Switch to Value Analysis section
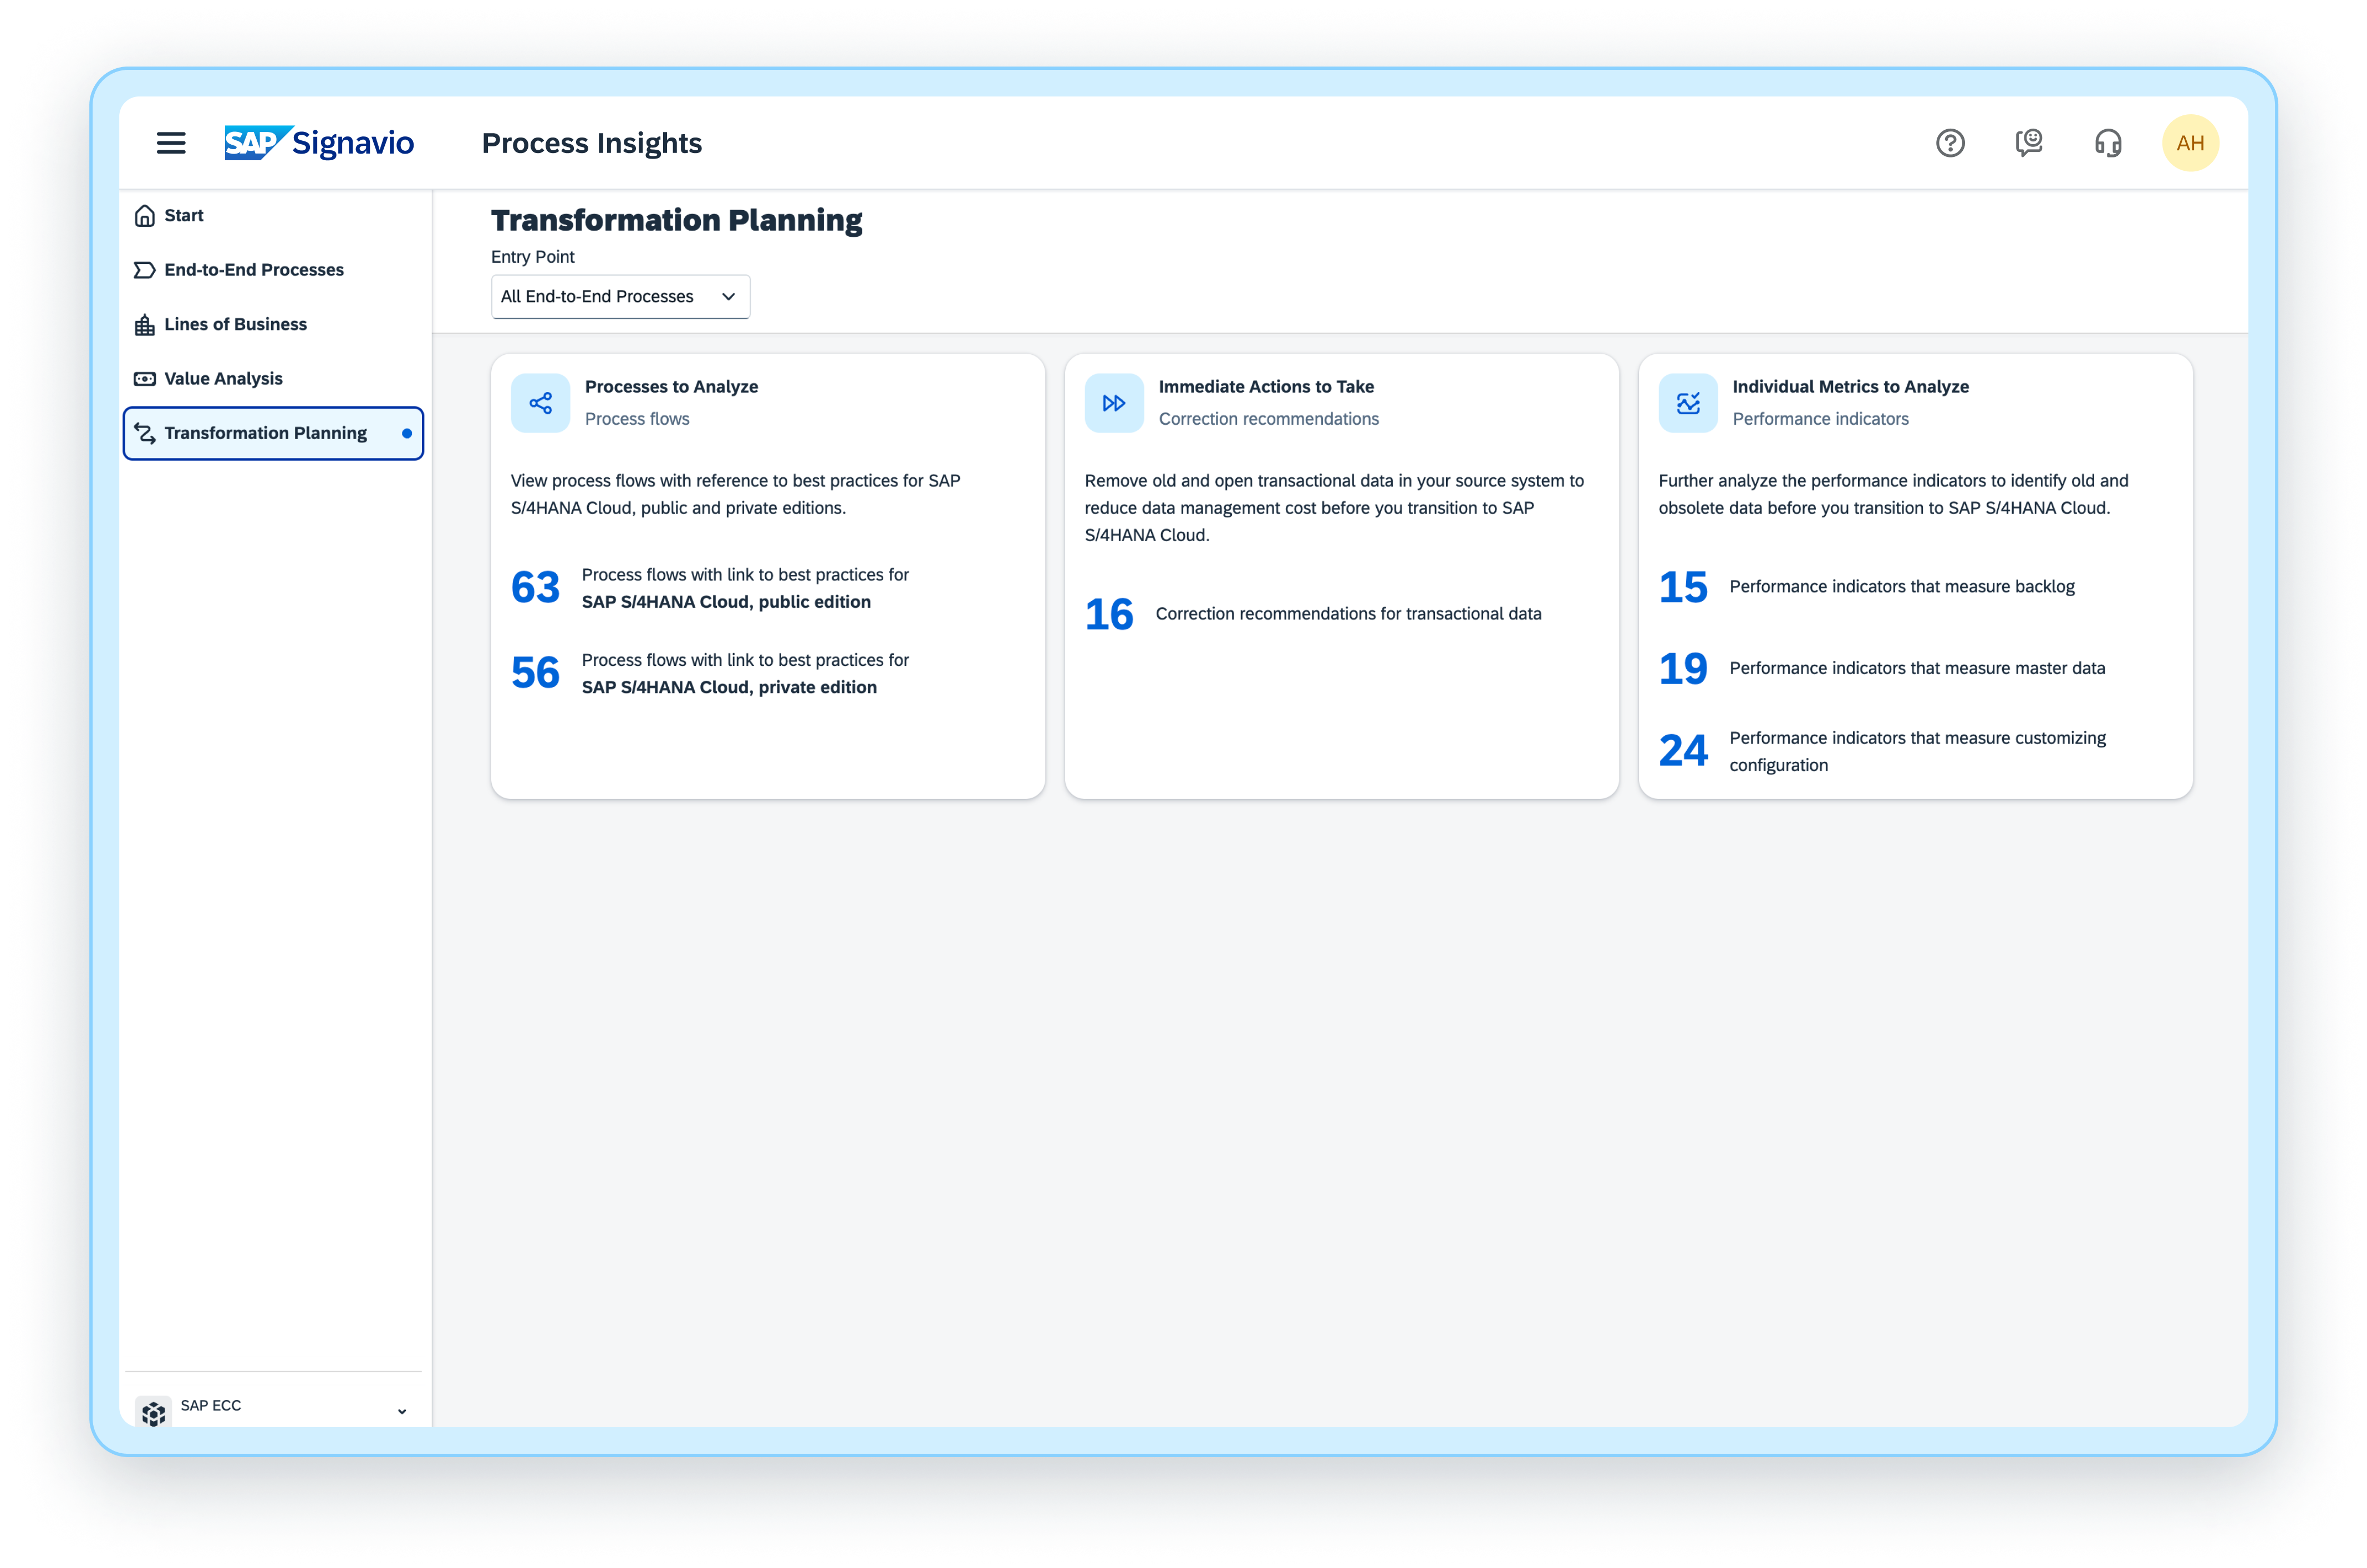 [222, 378]
